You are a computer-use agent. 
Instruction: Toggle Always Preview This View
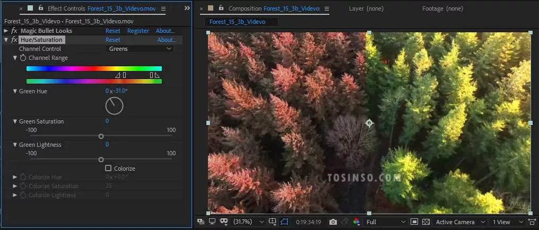pos(201,222)
